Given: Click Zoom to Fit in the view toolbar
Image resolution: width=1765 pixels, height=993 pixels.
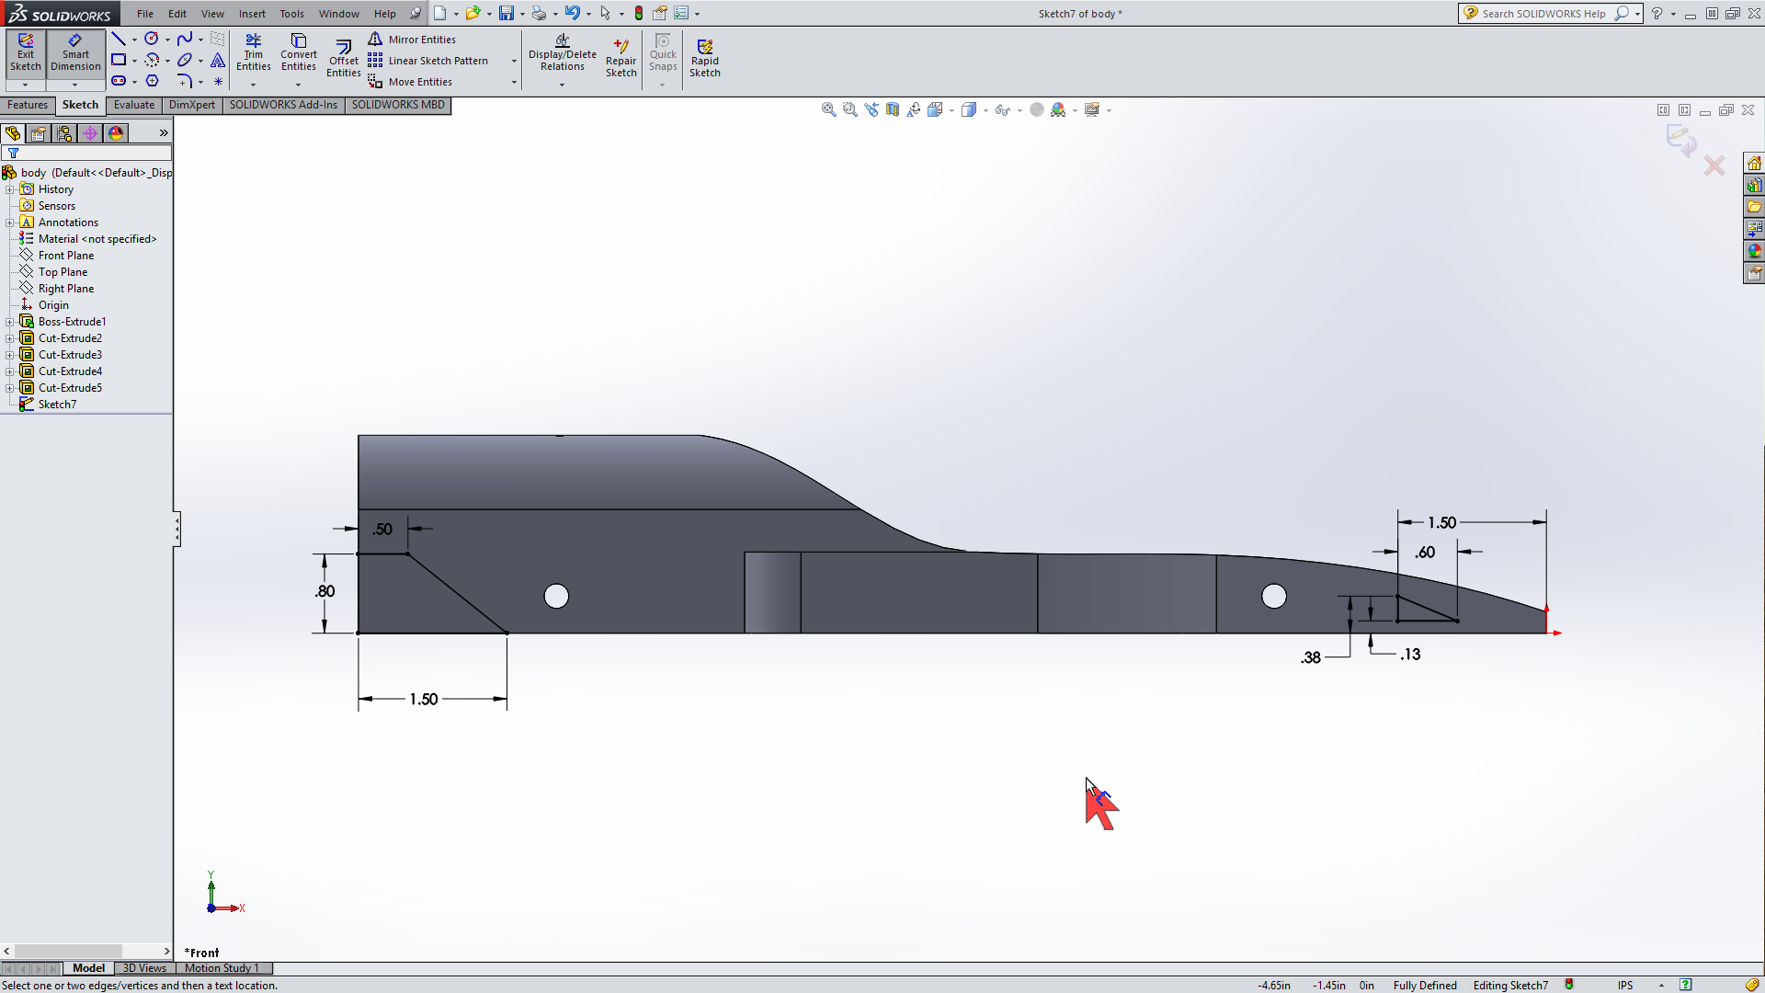Looking at the screenshot, I should point(827,109).
